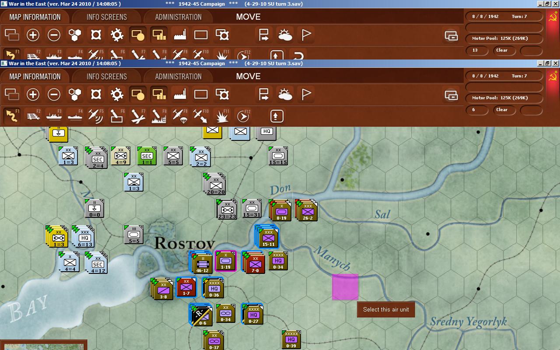Select the 46-12 unit stack at Rostov
This screenshot has height=350, width=560.
202,262
